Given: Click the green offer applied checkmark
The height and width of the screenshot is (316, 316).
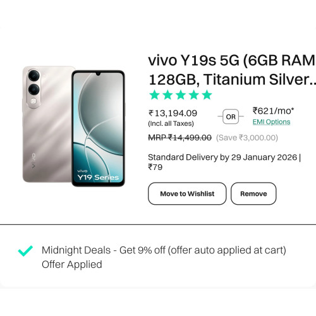Looking at the screenshot, I should tap(25, 251).
